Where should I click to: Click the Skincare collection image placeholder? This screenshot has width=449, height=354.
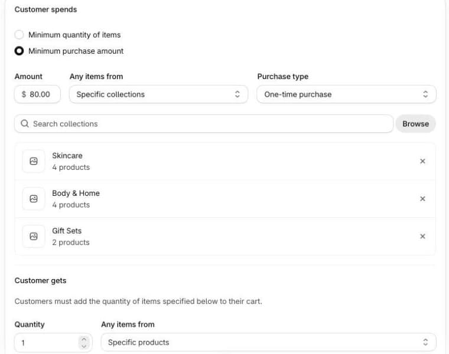click(x=34, y=161)
